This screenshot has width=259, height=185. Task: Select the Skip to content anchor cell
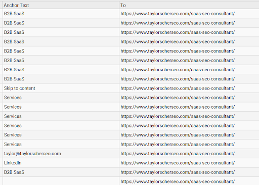coord(61,88)
